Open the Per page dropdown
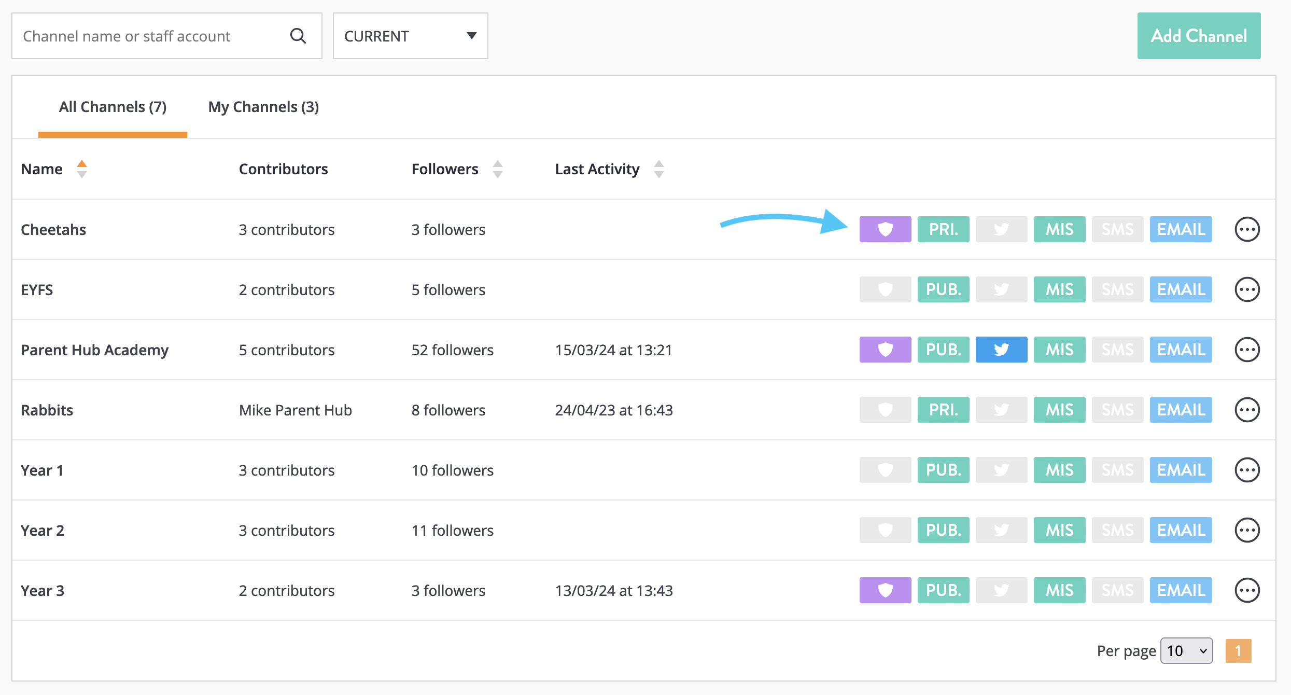This screenshot has height=695, width=1291. (1186, 651)
